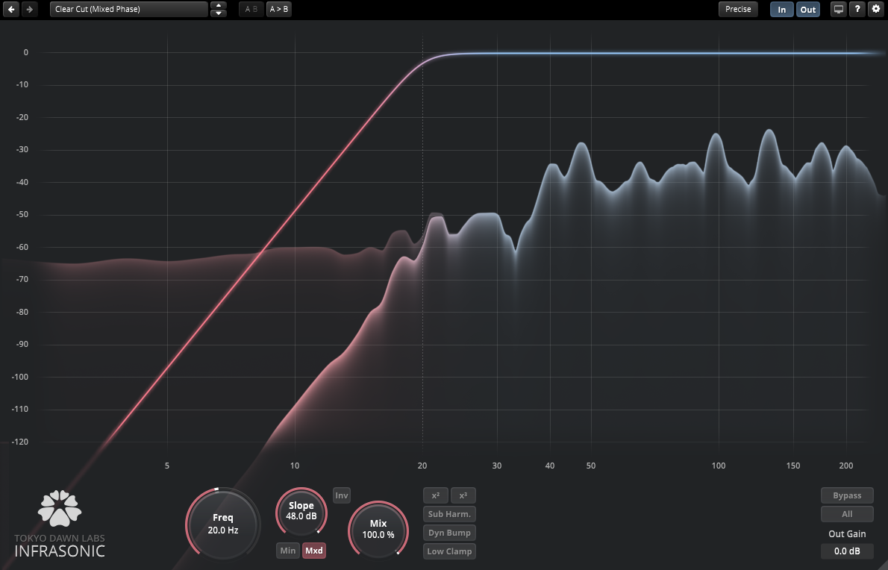The image size is (888, 570).
Task: Click the Tokyo Dawn Labs flower logo
Action: (x=60, y=508)
